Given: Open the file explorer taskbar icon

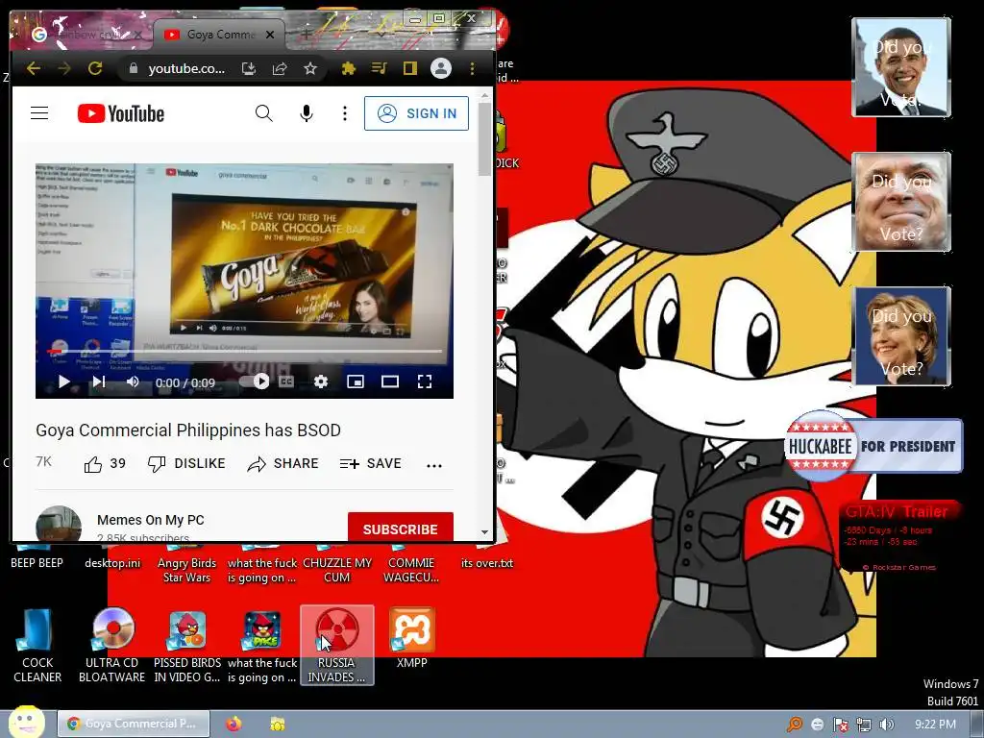Looking at the screenshot, I should [277, 725].
